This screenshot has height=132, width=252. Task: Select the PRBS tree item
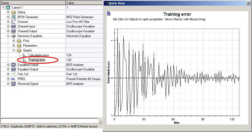[21, 79]
